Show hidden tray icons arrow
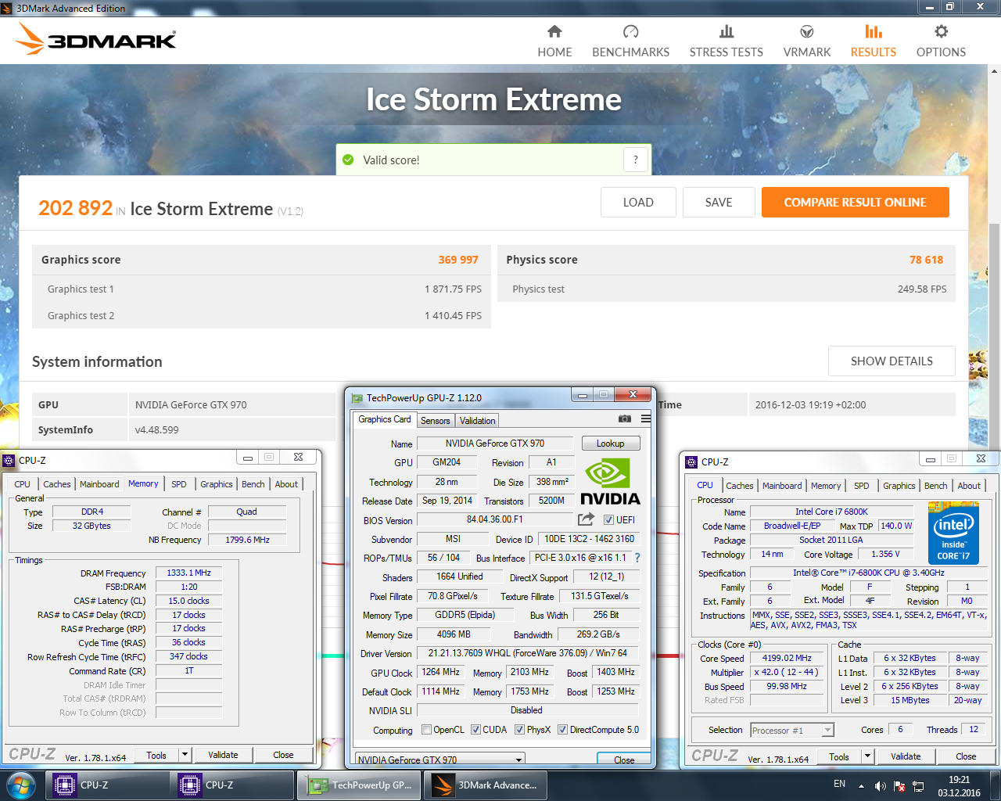1001x801 pixels. [861, 785]
